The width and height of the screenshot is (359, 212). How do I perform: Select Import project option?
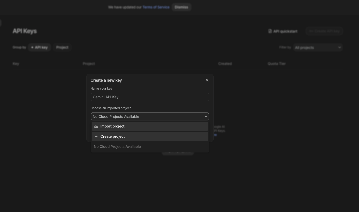(150, 126)
